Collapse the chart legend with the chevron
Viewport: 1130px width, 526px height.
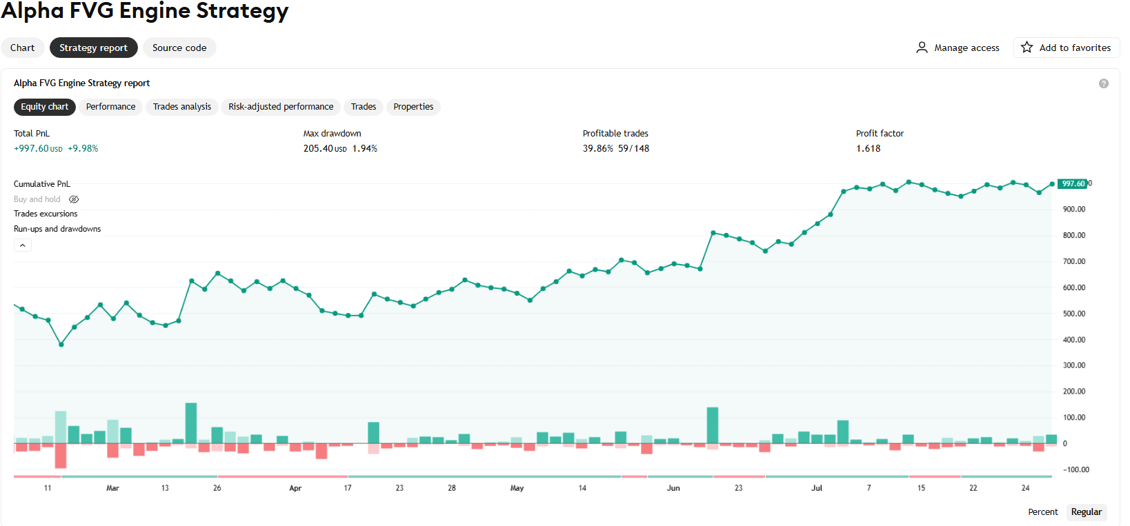pos(23,245)
